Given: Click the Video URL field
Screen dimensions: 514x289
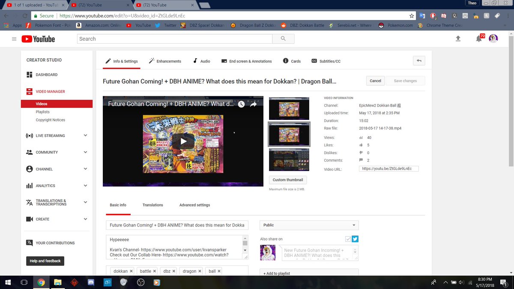Looking at the screenshot, I should (388, 169).
